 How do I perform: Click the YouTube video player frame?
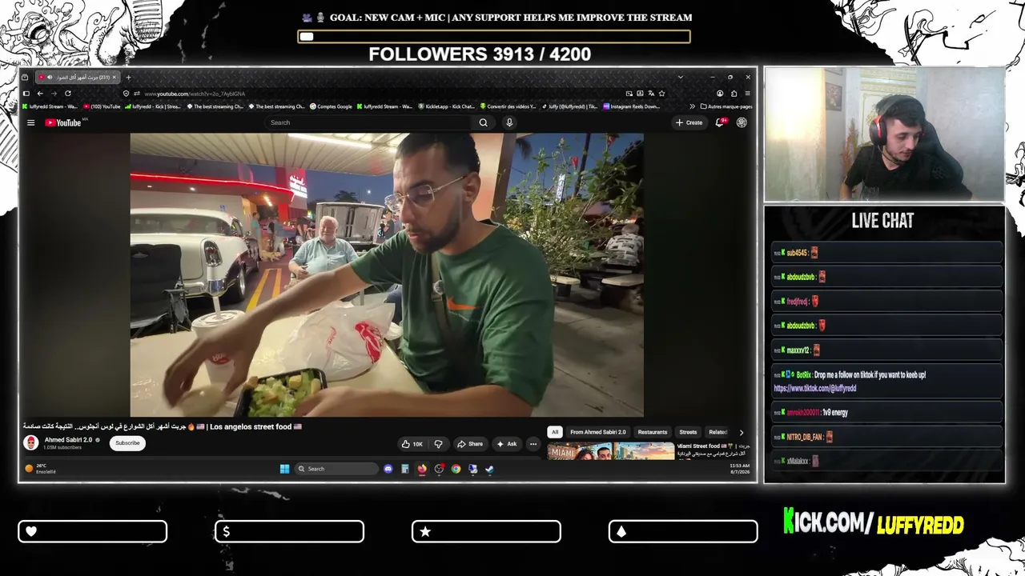point(387,274)
